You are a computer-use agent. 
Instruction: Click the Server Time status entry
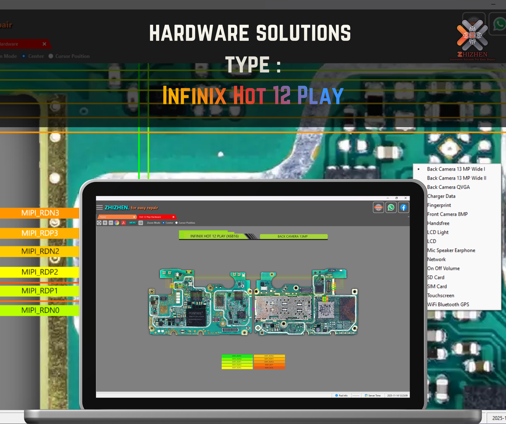pos(373,395)
